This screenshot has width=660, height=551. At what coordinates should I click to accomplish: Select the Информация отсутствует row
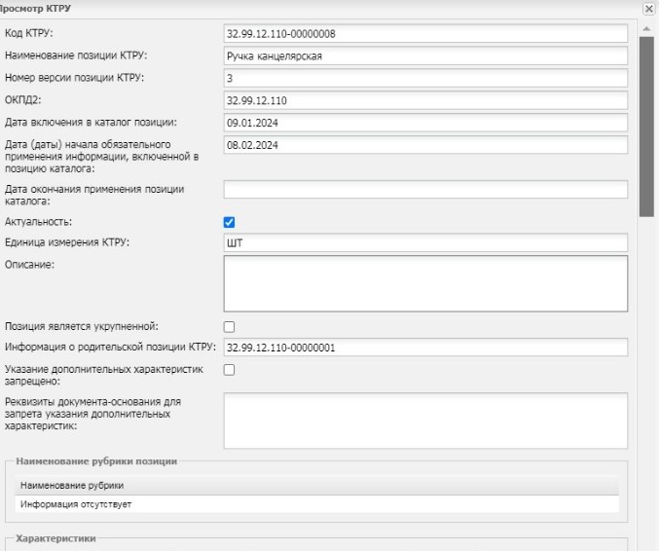(x=317, y=504)
